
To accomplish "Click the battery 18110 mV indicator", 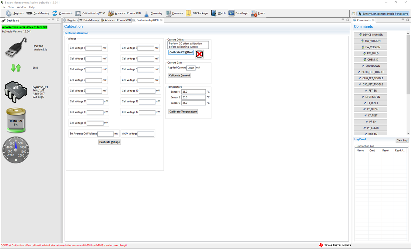I will coord(16,120).
